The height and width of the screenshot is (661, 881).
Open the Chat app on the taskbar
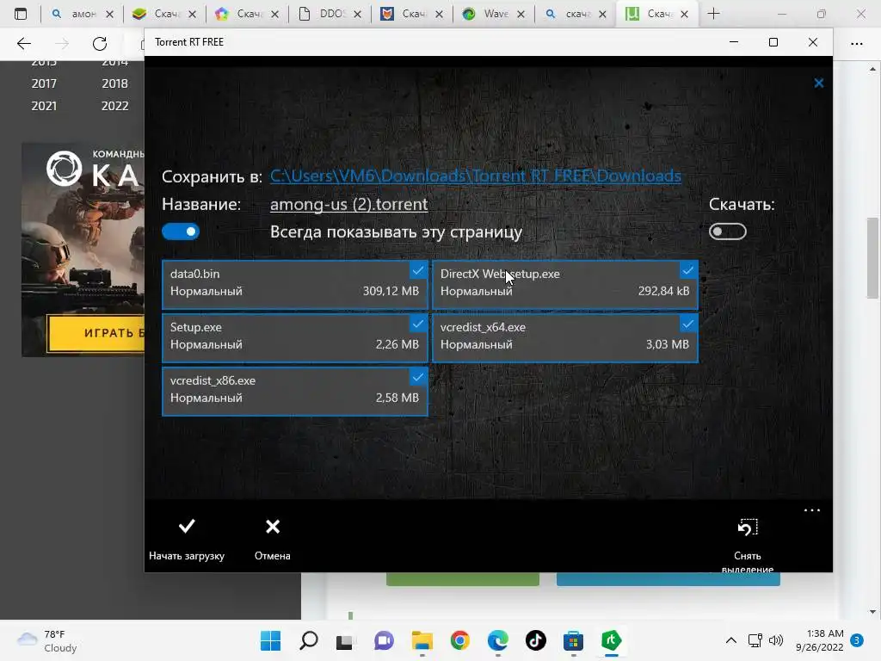385,640
